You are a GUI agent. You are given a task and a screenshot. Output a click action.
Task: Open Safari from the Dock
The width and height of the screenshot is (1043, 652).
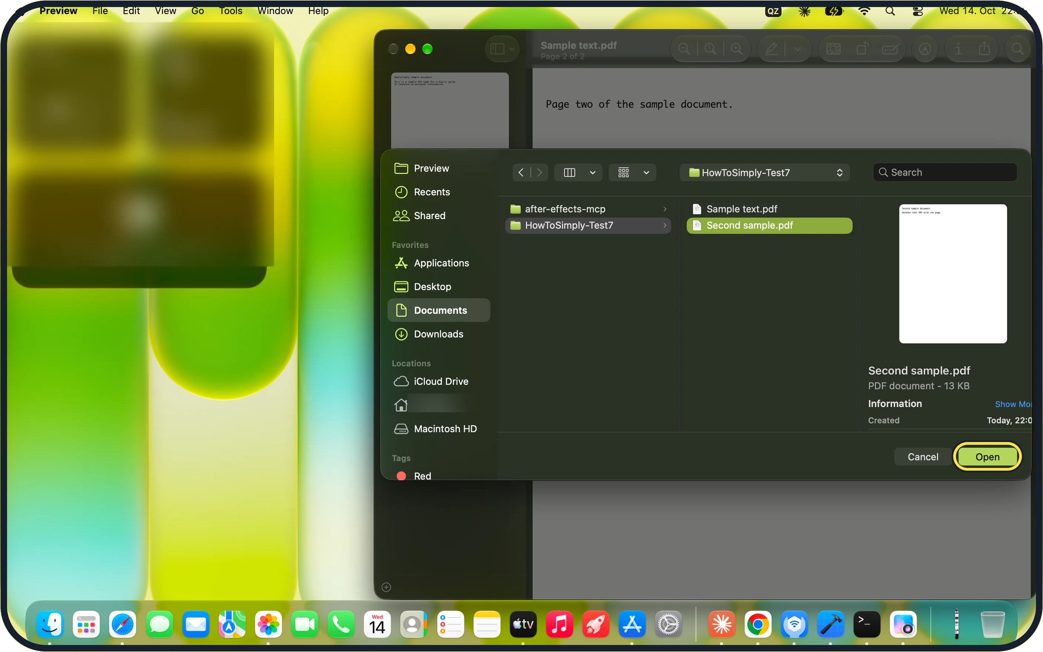click(123, 624)
